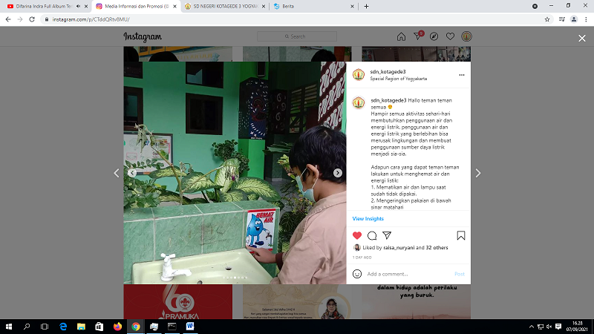
Task: Click View Insights link
Action: tap(368, 218)
